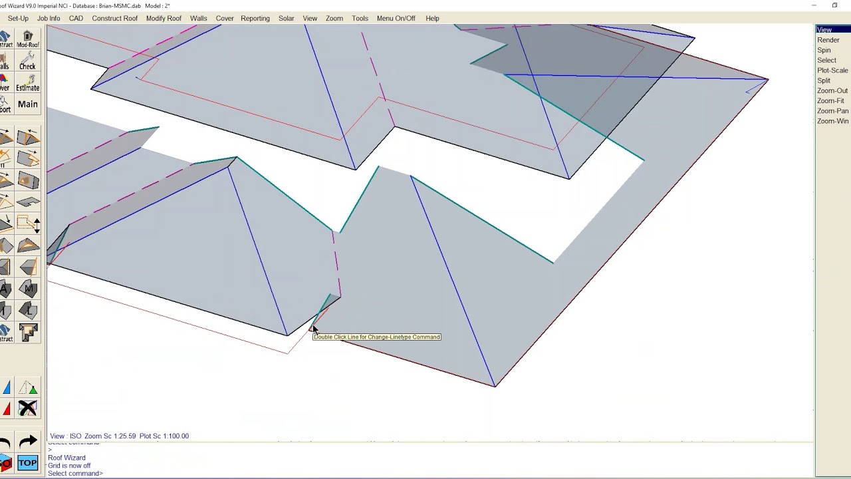
Task: Click the 'Grid is now off' message
Action: pos(69,466)
